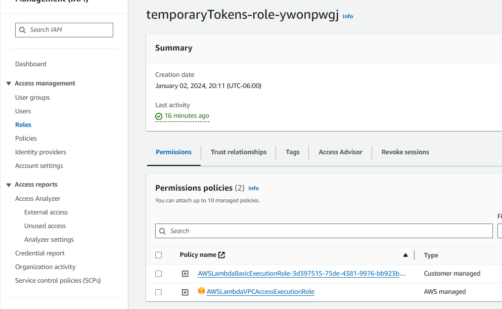Open the Trust relationships tab
This screenshot has width=502, height=309.
239,152
